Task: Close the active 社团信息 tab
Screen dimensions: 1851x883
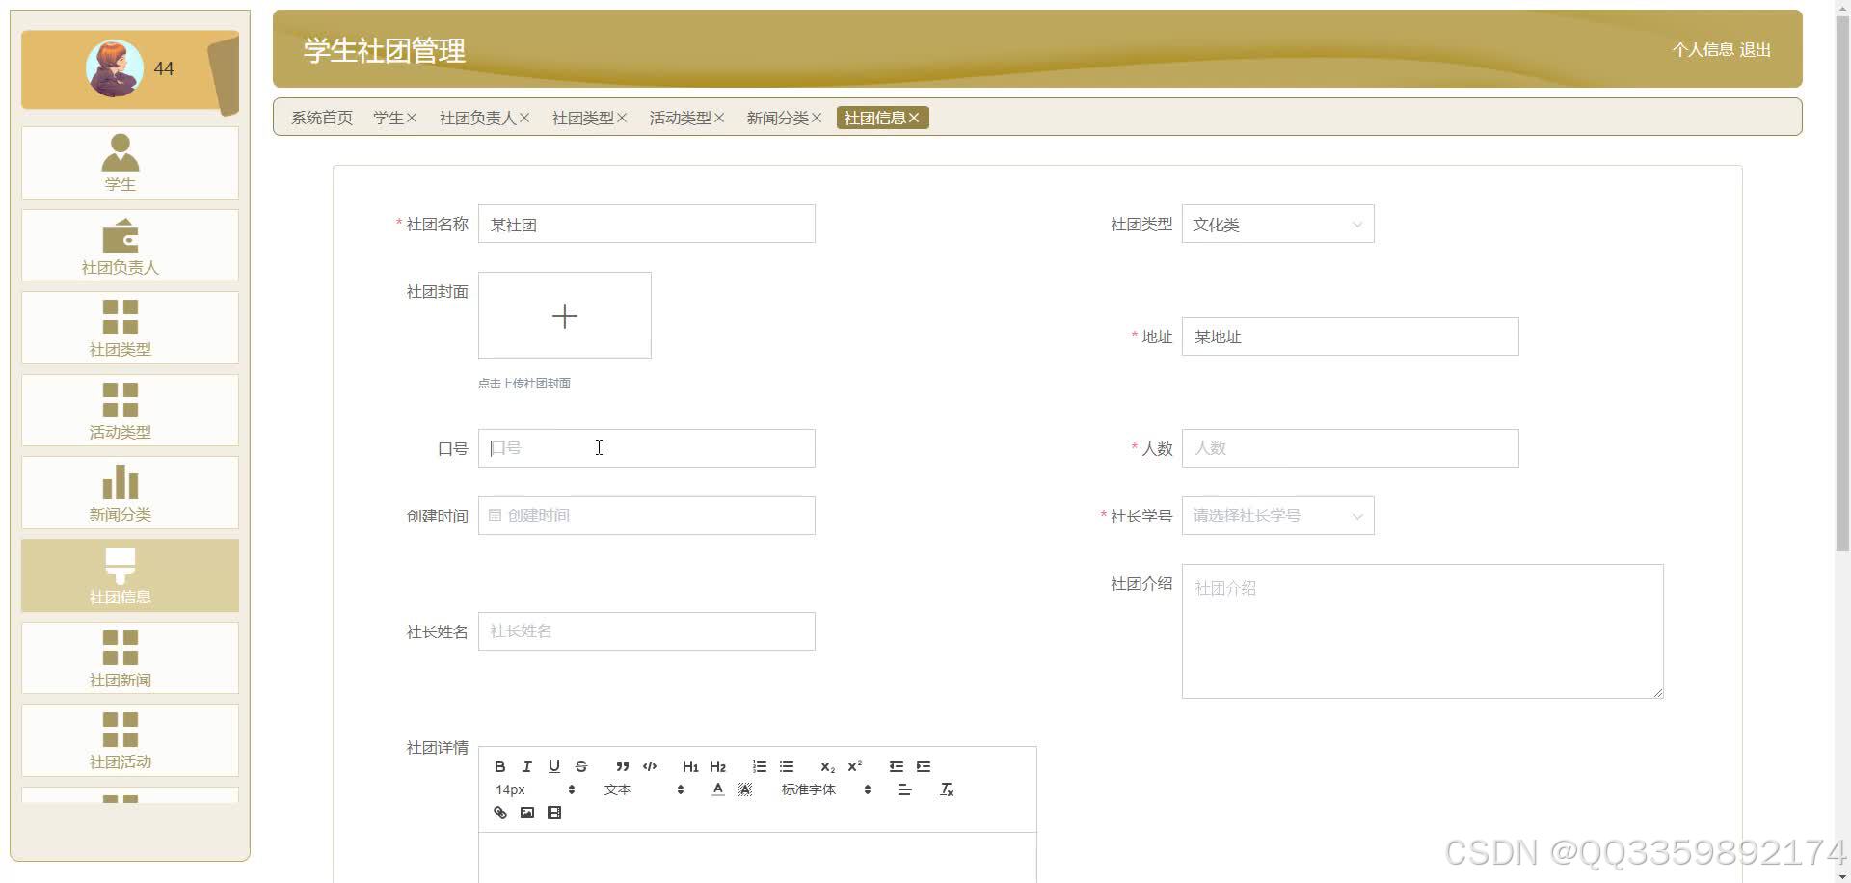Action: (x=914, y=118)
